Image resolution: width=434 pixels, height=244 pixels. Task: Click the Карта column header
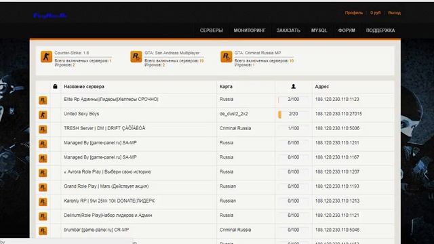click(x=226, y=87)
